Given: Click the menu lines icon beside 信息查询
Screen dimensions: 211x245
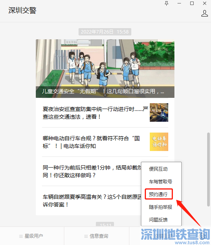Looking at the screenshot, I should (86, 236).
